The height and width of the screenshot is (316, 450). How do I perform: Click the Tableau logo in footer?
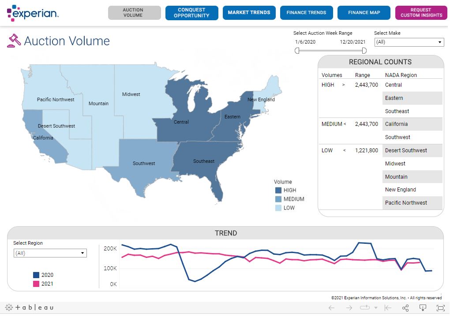29,308
